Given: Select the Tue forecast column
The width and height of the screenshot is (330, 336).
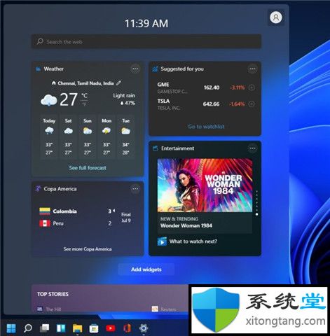Looking at the screenshot, I should (125, 136).
